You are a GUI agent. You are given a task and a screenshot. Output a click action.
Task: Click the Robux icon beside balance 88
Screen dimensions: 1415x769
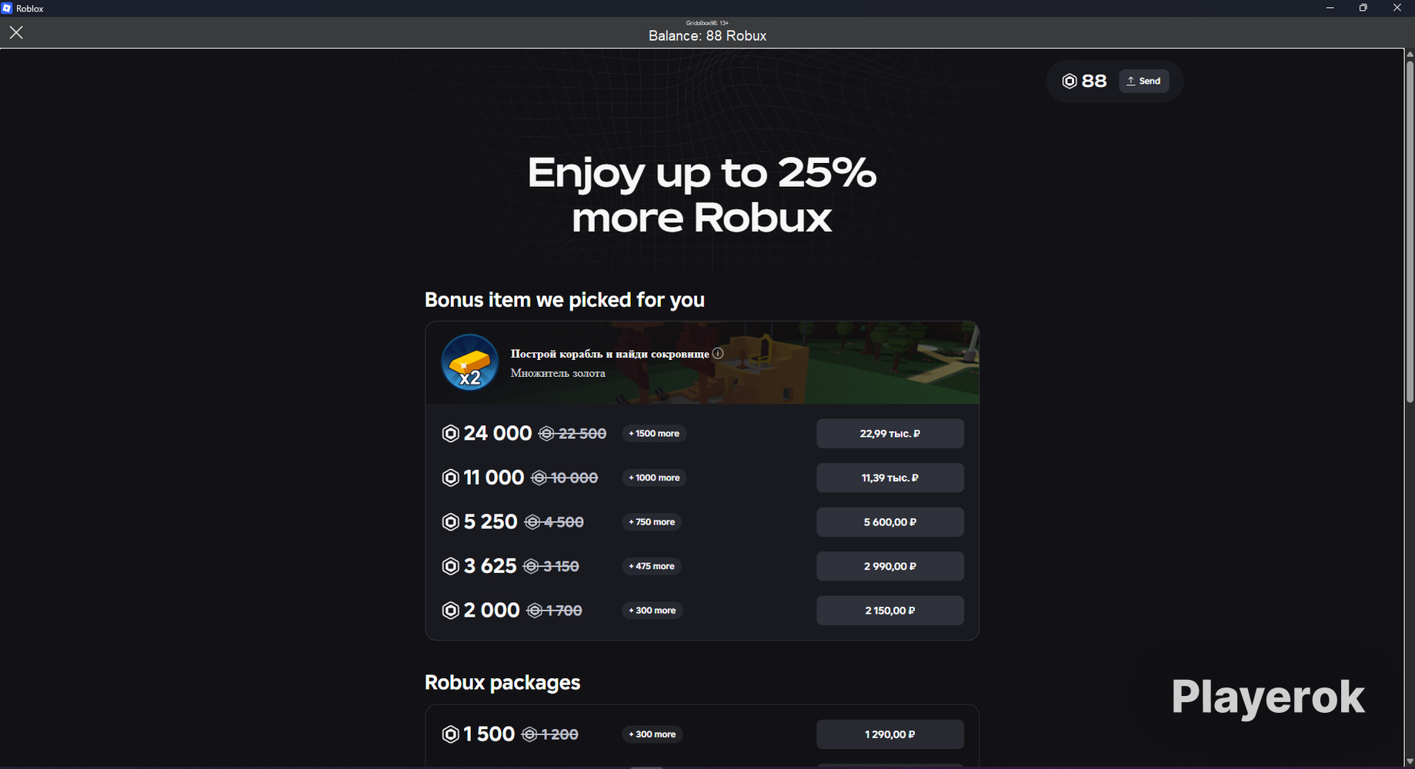tap(1070, 81)
